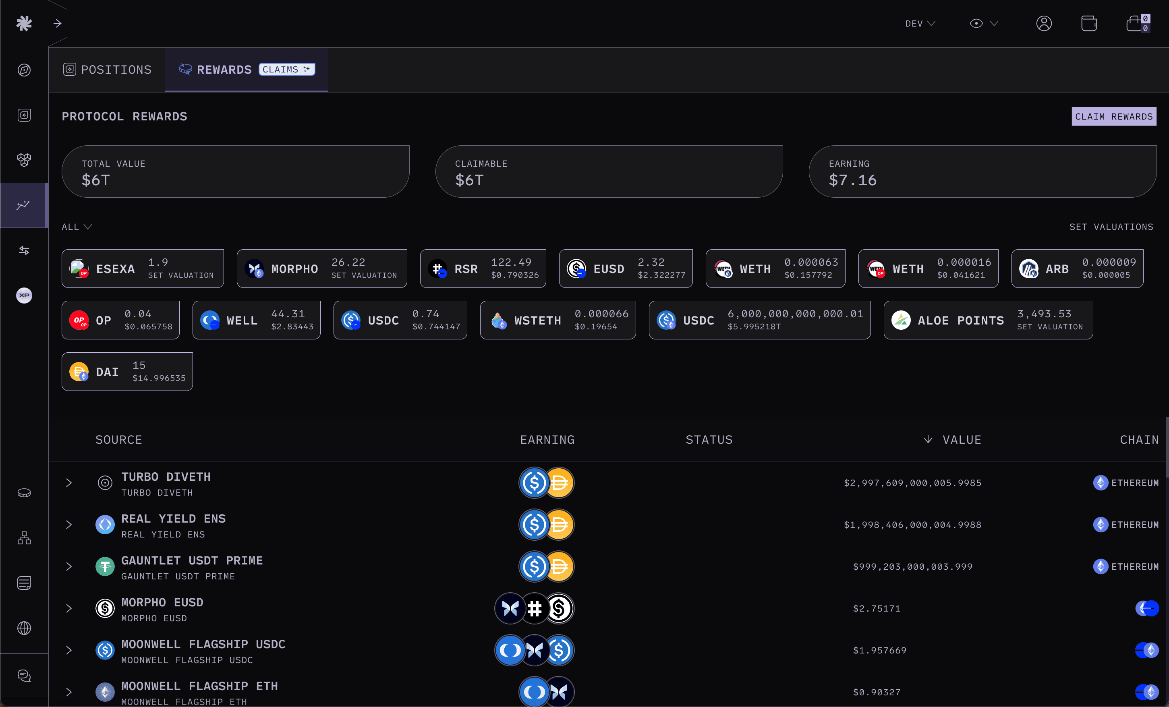Screen dimensions: 1169x707
Task: Select the EUSD reward chip
Action: (x=625, y=269)
